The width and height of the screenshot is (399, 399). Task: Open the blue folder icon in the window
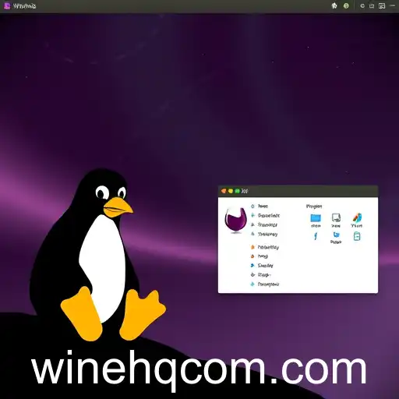(x=316, y=218)
